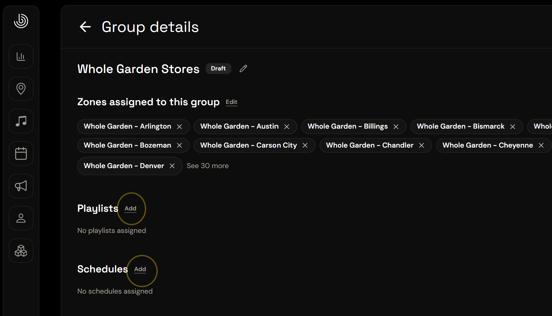Viewport: 552px width, 316px height.
Task: Open the calendar schedules sidebar icon
Action: pyautogui.click(x=21, y=154)
